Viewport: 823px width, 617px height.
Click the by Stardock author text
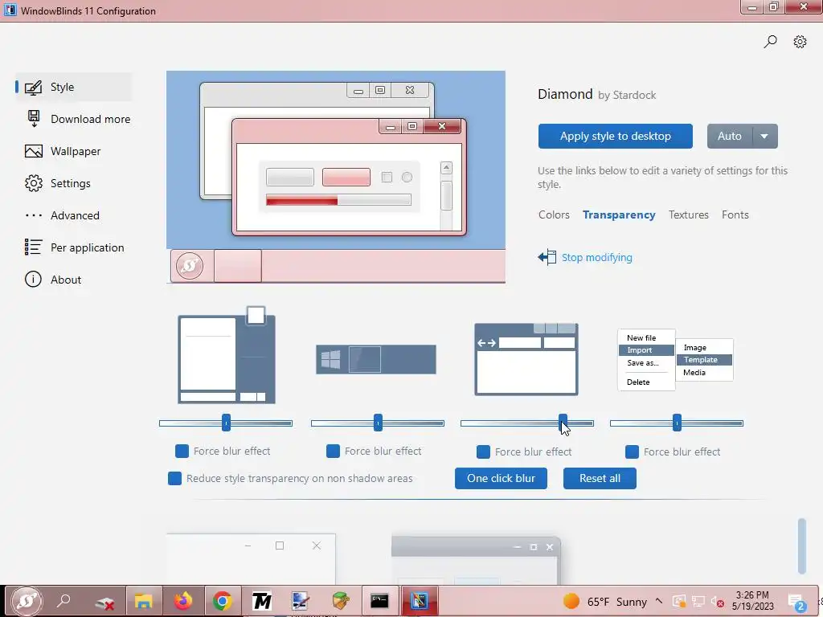627,96
